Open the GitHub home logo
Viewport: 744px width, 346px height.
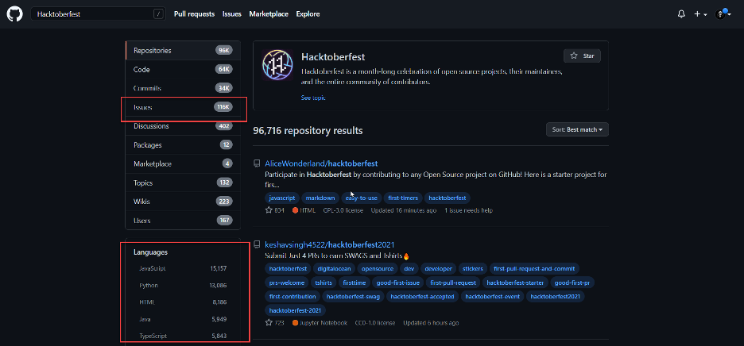(14, 13)
